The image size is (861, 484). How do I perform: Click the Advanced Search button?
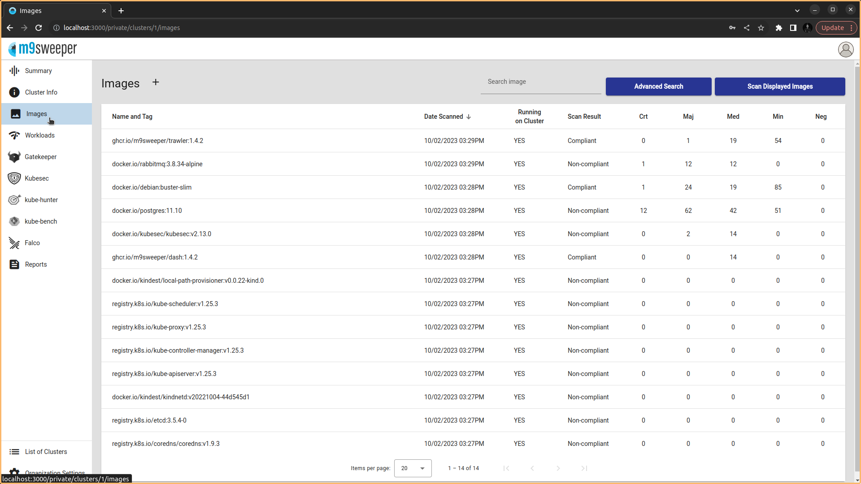click(658, 86)
